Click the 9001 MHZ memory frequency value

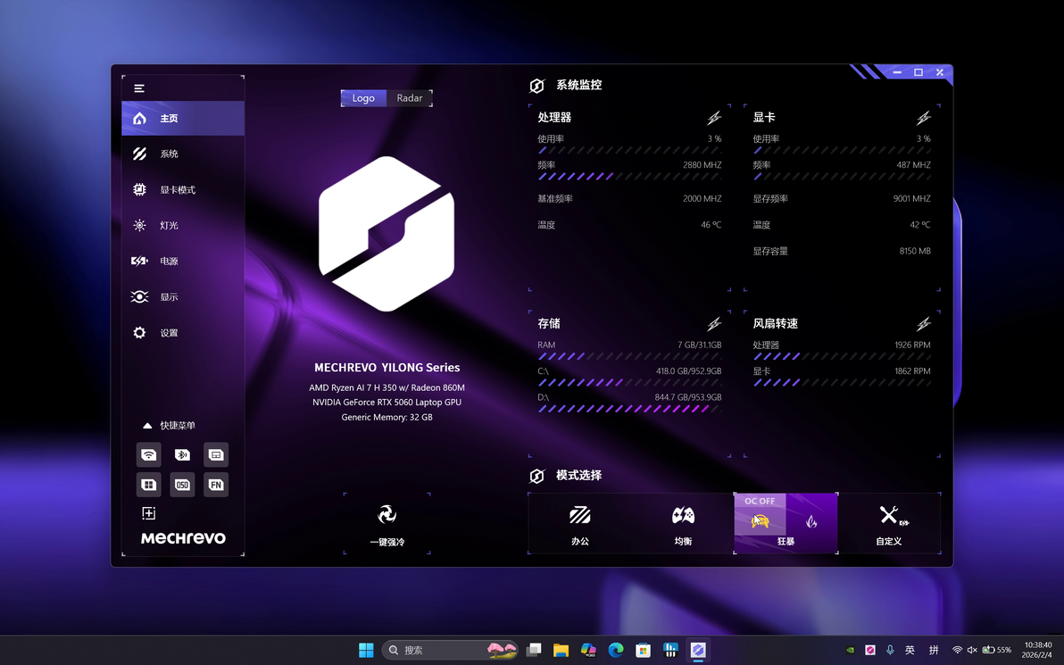click(912, 199)
